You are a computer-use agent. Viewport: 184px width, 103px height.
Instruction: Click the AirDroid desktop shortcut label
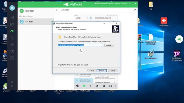click(111, 91)
